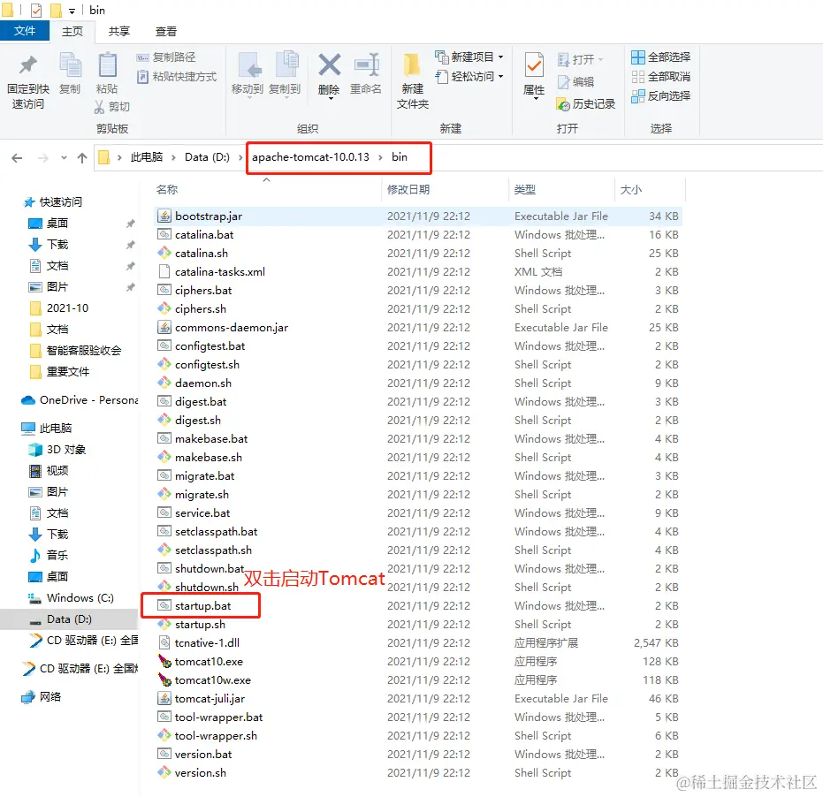The image size is (823, 797).
Task: Select the catalina-tasks.xml file
Action: pyautogui.click(x=418, y=272)
